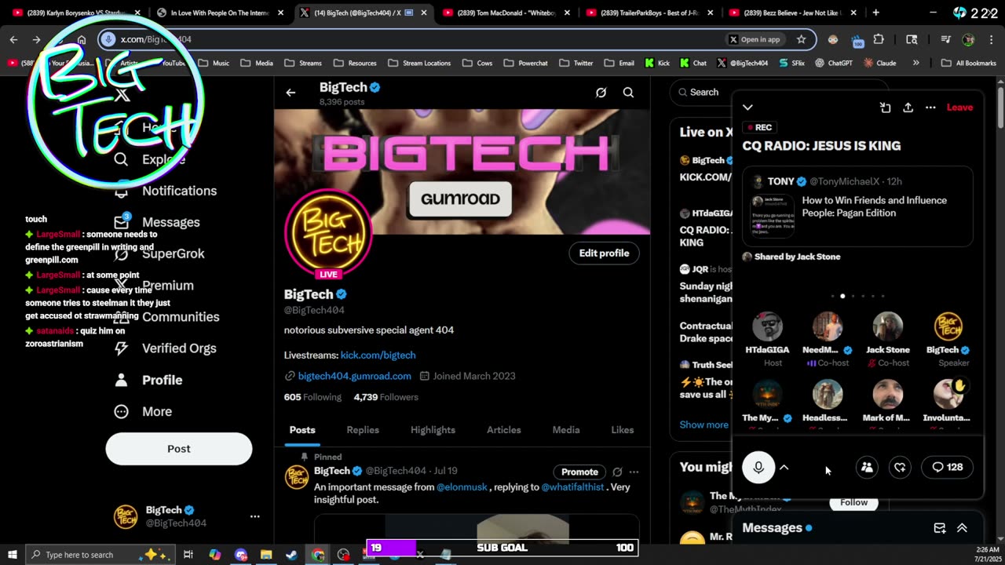Follow The Myth Index suggestion
The width and height of the screenshot is (1005, 565).
click(x=853, y=502)
